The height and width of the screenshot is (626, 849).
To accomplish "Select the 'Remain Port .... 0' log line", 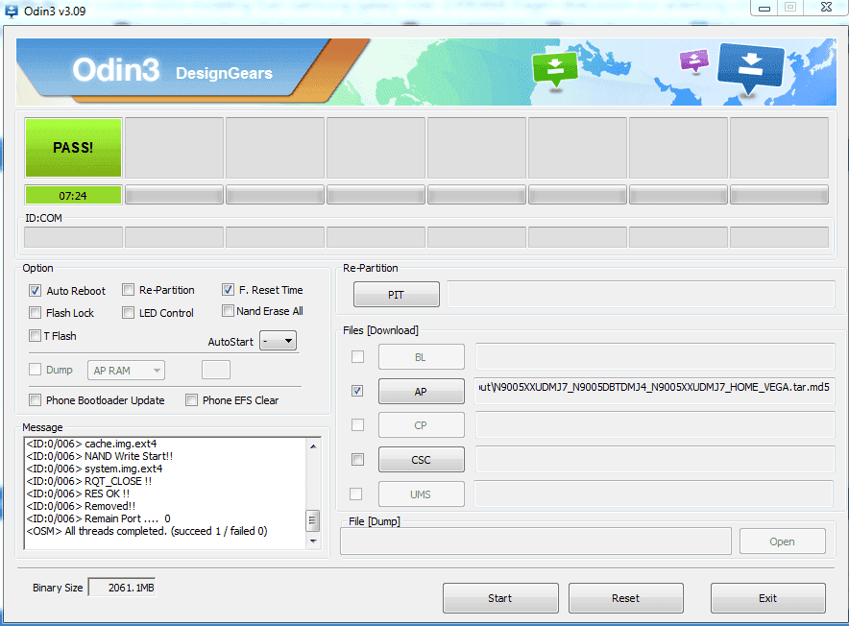I will pos(99,518).
